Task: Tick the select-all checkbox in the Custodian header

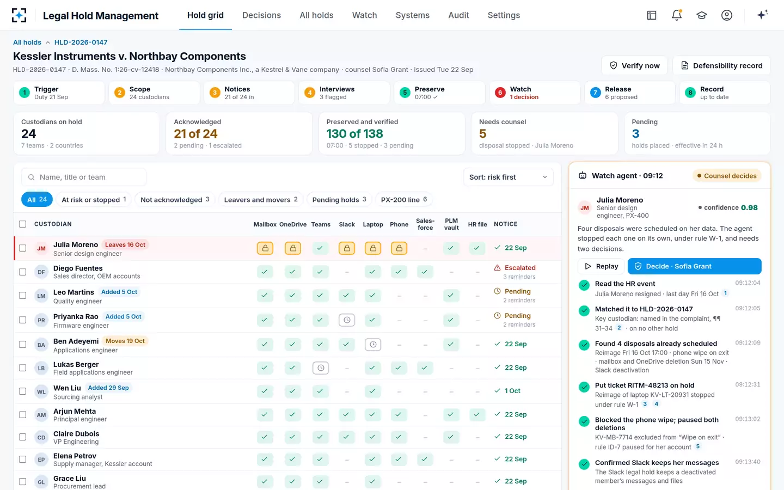Action: pos(22,224)
